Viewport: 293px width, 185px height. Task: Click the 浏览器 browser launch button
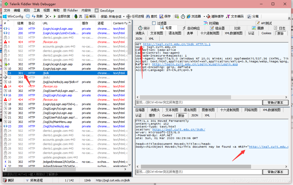194,16
